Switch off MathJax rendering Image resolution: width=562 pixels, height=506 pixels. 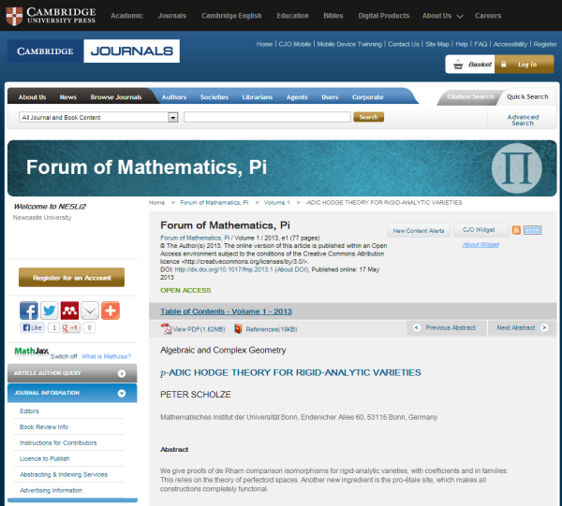click(x=63, y=356)
